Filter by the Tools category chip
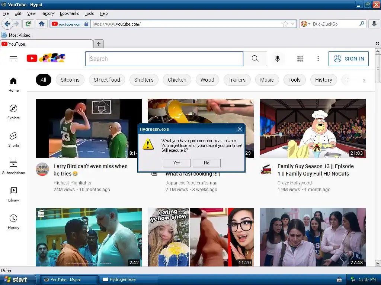The height and width of the screenshot is (285, 381). 294,80
